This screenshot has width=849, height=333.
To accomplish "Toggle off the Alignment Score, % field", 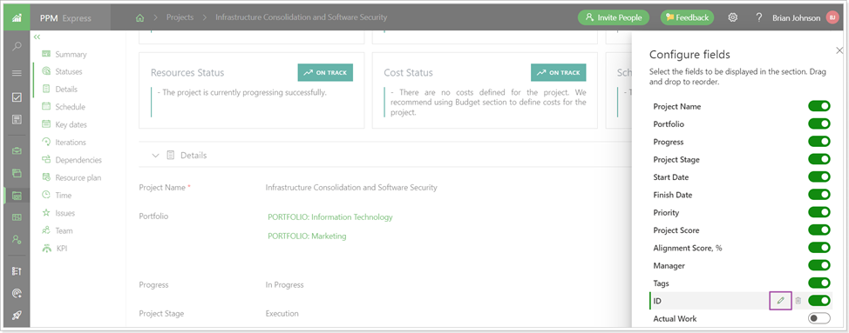I will (818, 248).
